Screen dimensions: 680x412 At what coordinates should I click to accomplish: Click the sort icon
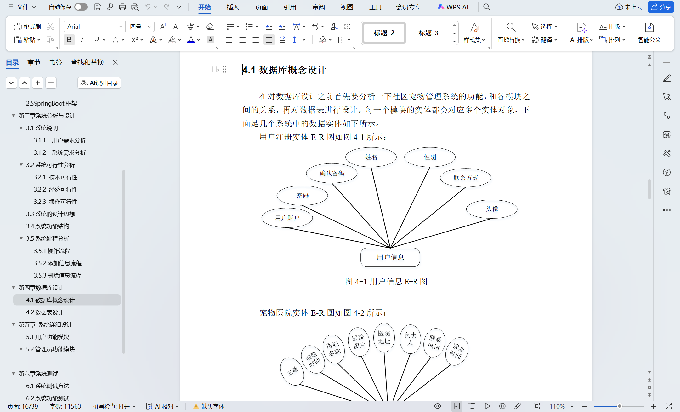[x=334, y=26]
